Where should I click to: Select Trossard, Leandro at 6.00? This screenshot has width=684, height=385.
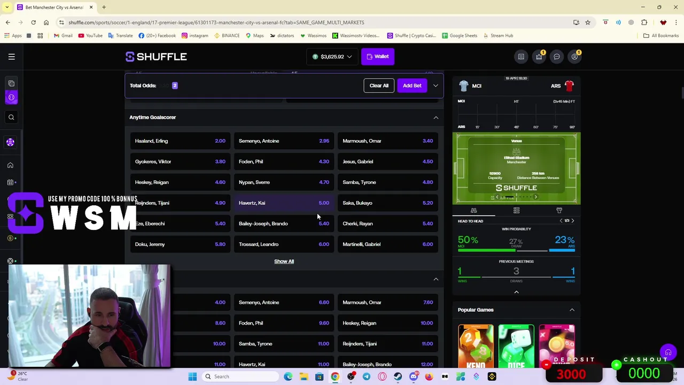click(284, 244)
